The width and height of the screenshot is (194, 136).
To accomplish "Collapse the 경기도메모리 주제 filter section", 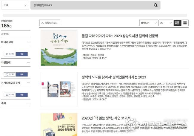I will [x=28, y=82].
